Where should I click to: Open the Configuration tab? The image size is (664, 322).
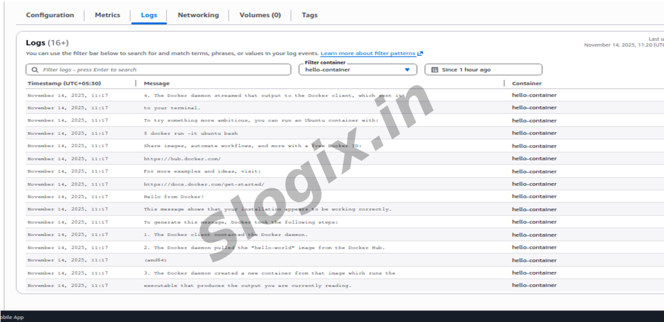click(x=50, y=15)
